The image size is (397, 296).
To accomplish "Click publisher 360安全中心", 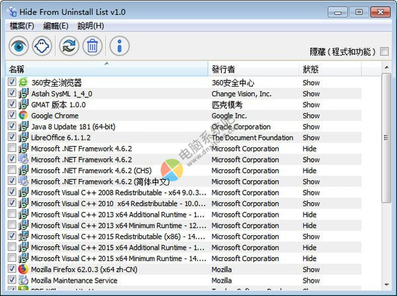I will pos(233,83).
